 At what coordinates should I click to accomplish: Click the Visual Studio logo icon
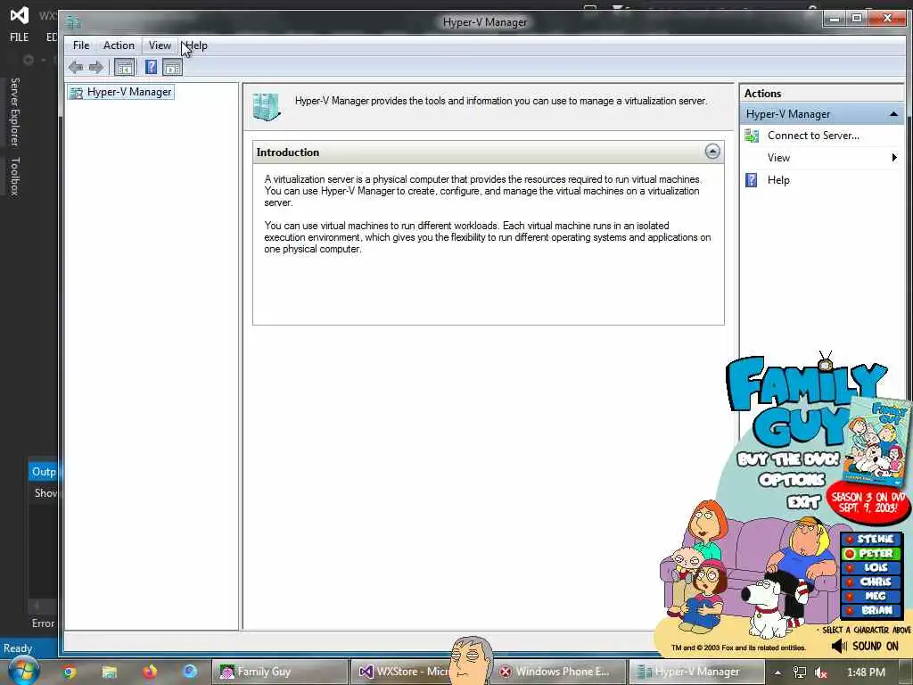[x=20, y=14]
